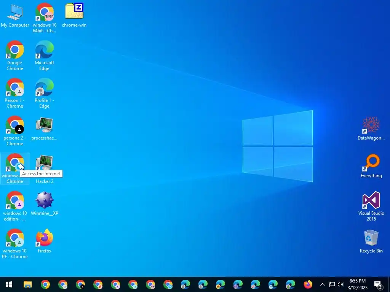Open the network status tray icon

[332, 284]
